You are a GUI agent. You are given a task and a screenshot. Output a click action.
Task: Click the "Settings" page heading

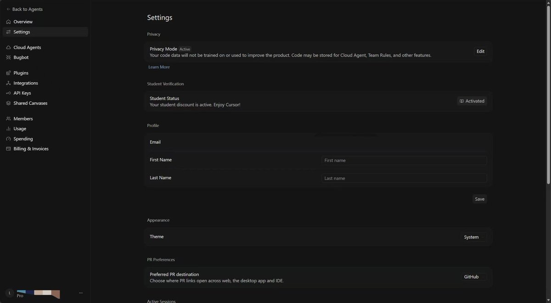(x=160, y=18)
